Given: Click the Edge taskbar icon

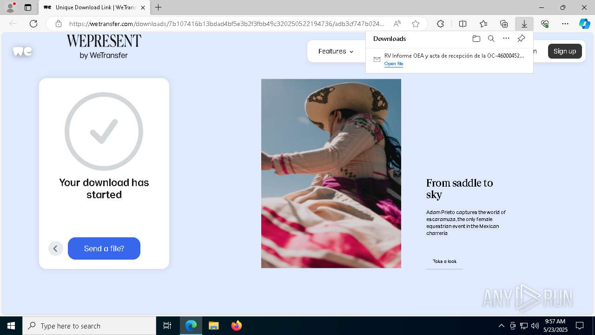Looking at the screenshot, I should 191,326.
